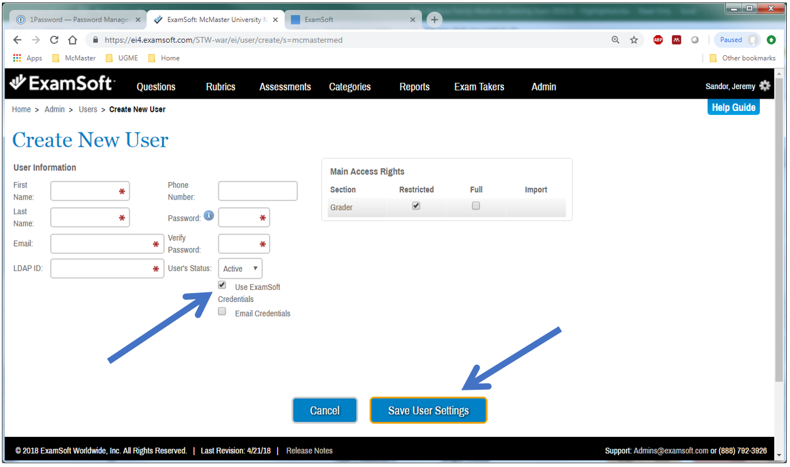
Task: Bookmark this page with the star icon
Action: point(634,40)
